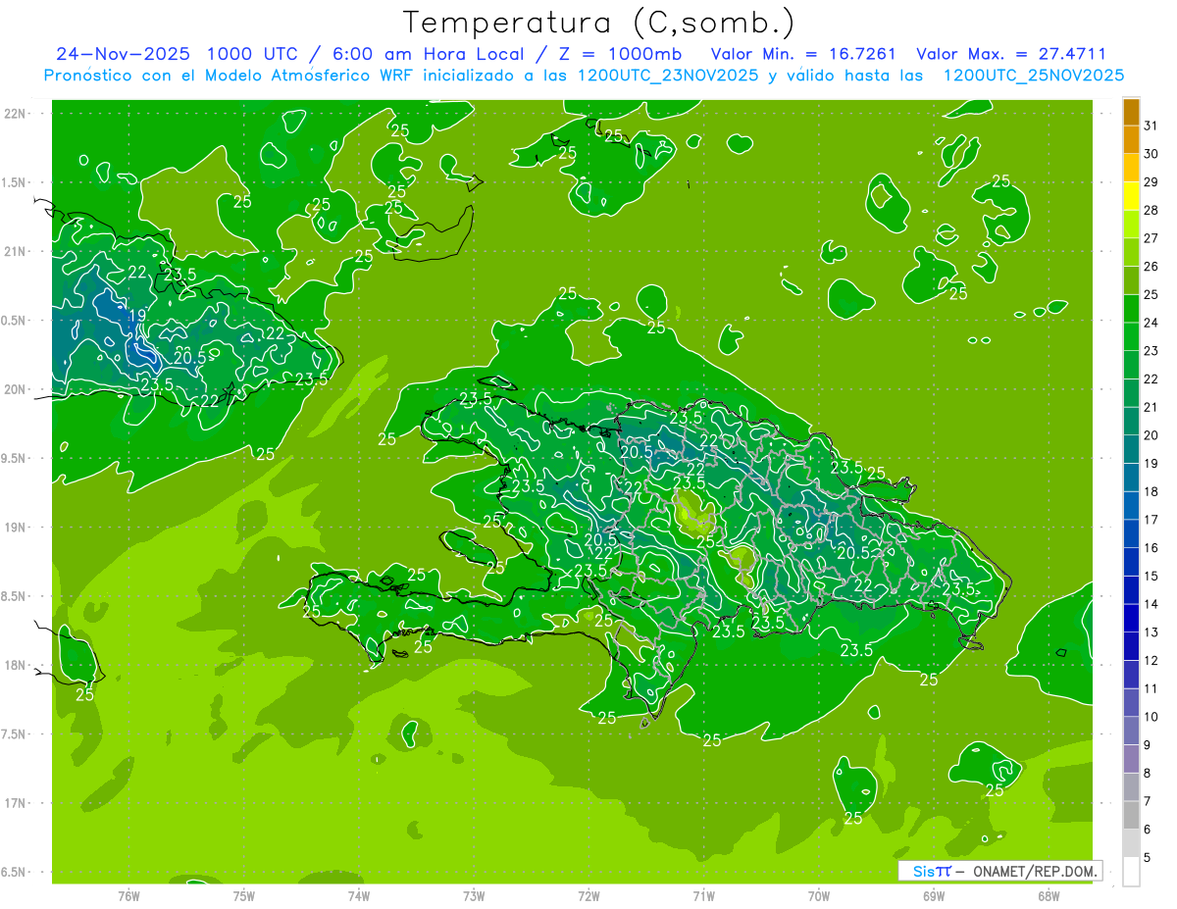1177x909 pixels.
Task: Click the 'ONAMET/REP.DOM.' credit label
Action: [x=1035, y=871]
